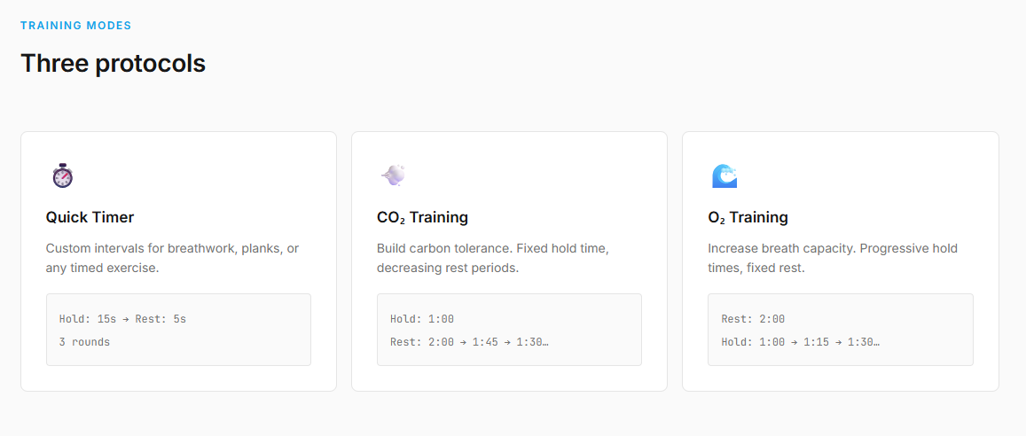Click the TRAINING MODES section label
Screen dimensions: 1026x436
pyautogui.click(x=76, y=26)
